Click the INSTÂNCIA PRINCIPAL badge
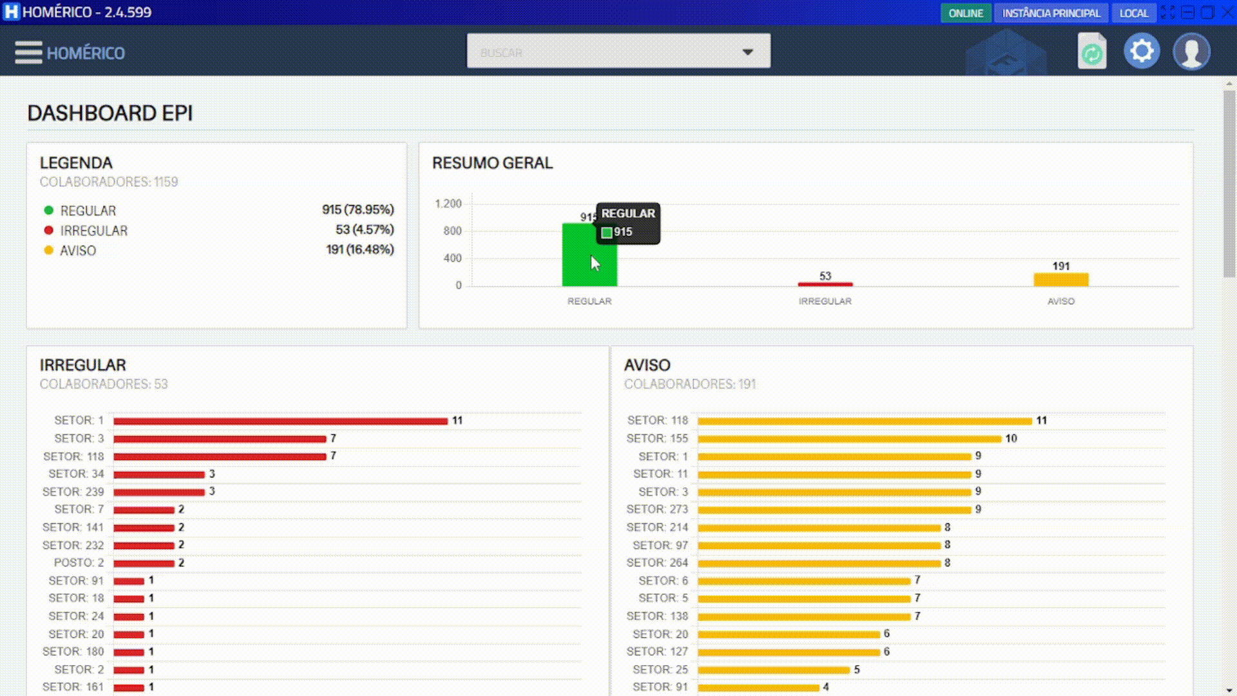The height and width of the screenshot is (696, 1237). coord(1051,13)
